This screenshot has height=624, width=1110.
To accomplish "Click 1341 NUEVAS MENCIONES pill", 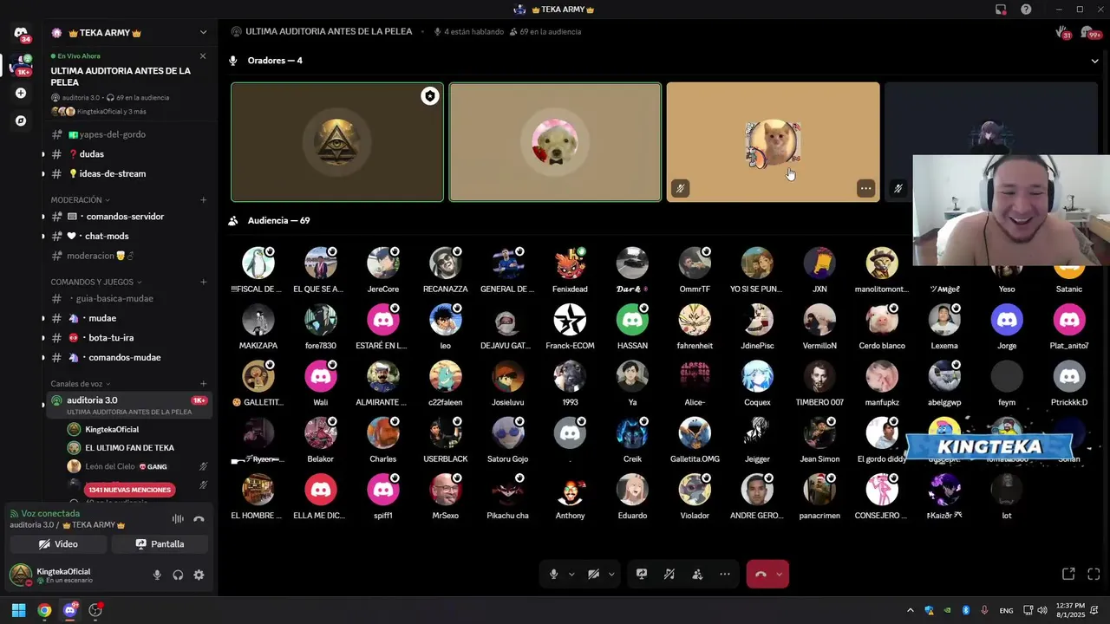I will coord(129,490).
